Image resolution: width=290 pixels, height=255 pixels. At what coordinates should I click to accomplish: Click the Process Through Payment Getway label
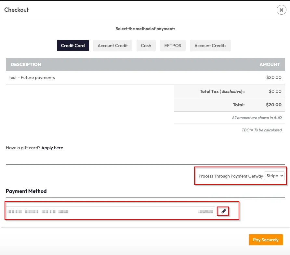pyautogui.click(x=231, y=176)
